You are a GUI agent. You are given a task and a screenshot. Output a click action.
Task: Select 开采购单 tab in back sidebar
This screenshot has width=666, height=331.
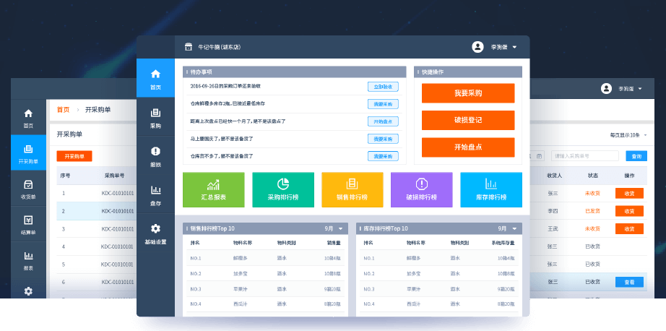click(28, 153)
